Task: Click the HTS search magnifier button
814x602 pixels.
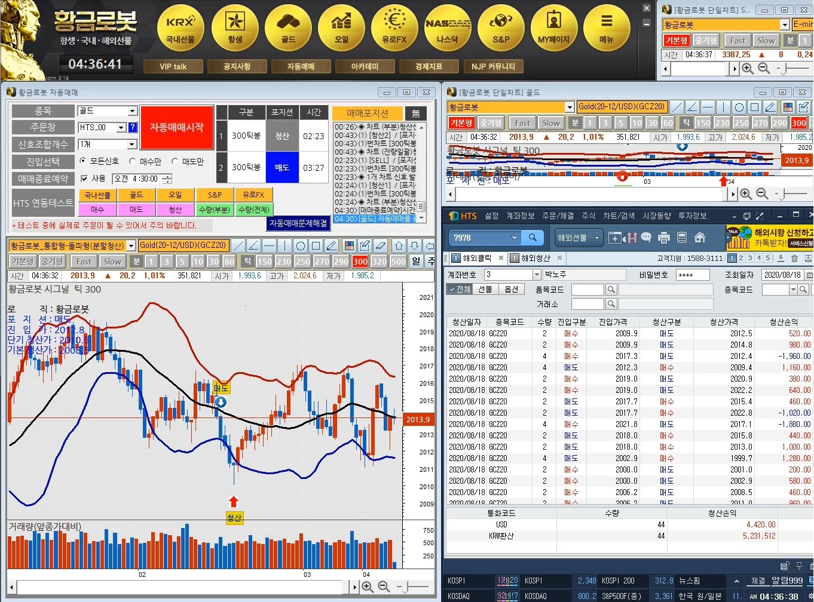Action: click(532, 238)
